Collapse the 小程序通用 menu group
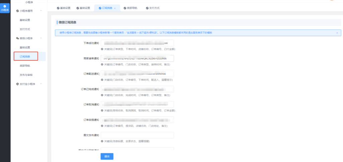 tap(41, 11)
